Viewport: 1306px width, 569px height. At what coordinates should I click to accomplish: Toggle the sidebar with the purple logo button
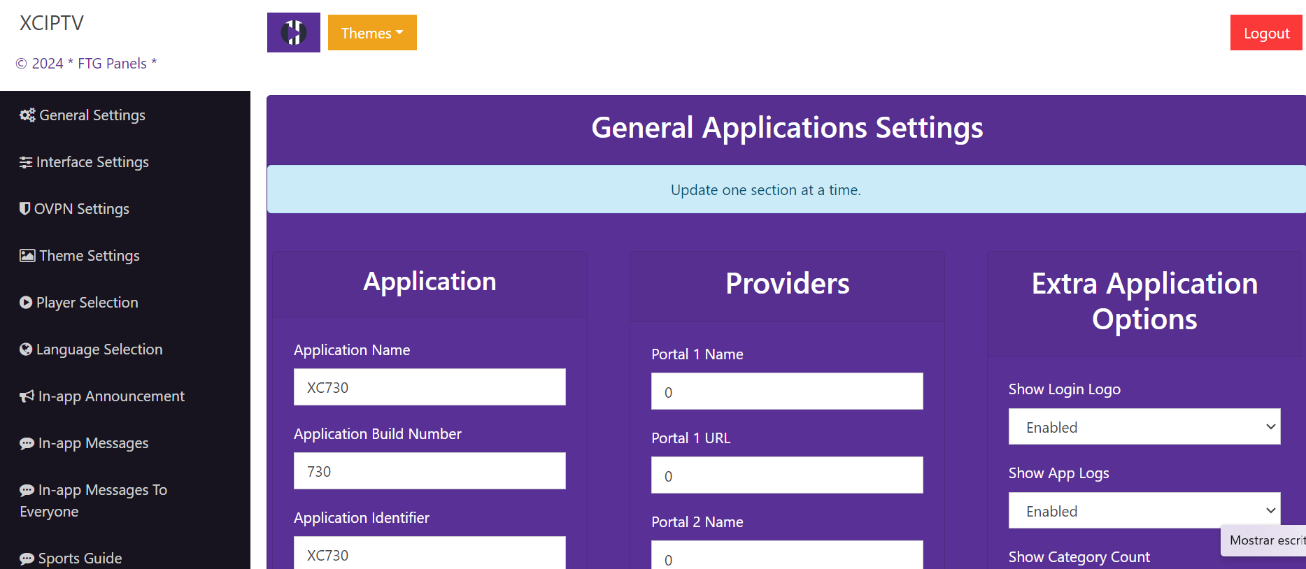coord(293,33)
